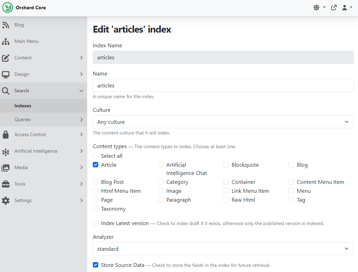Open the user account icon menu
Screen dimensions: 358x272
[345, 8]
